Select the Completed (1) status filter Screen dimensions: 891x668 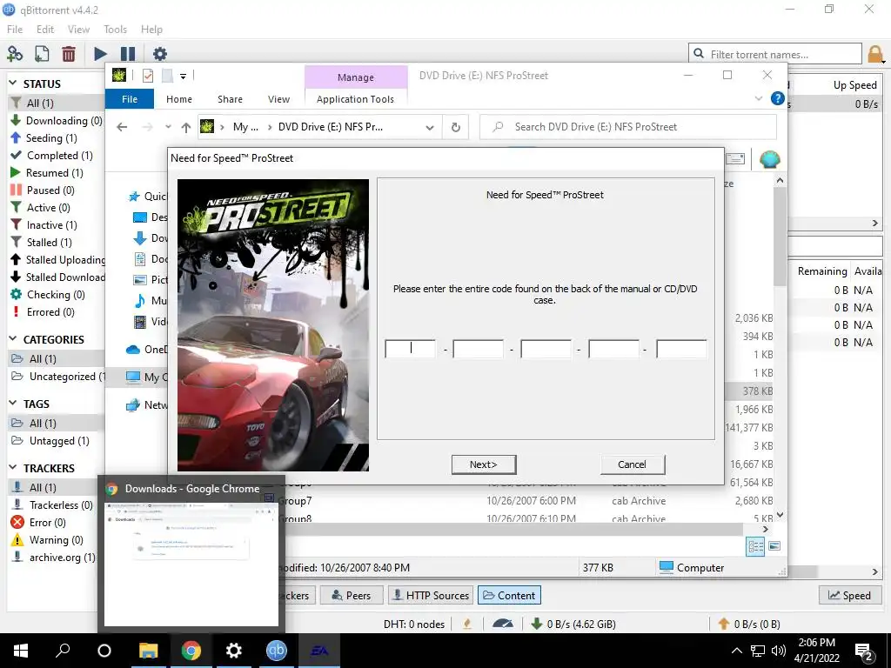(x=51, y=156)
